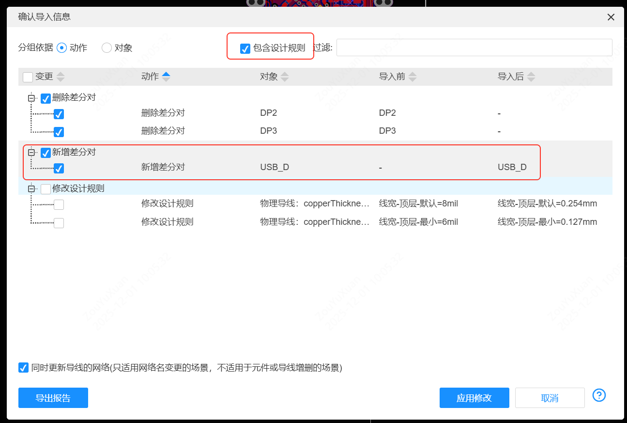Sort by 动作 column arrow icon
The height and width of the screenshot is (423, 627).
click(166, 77)
